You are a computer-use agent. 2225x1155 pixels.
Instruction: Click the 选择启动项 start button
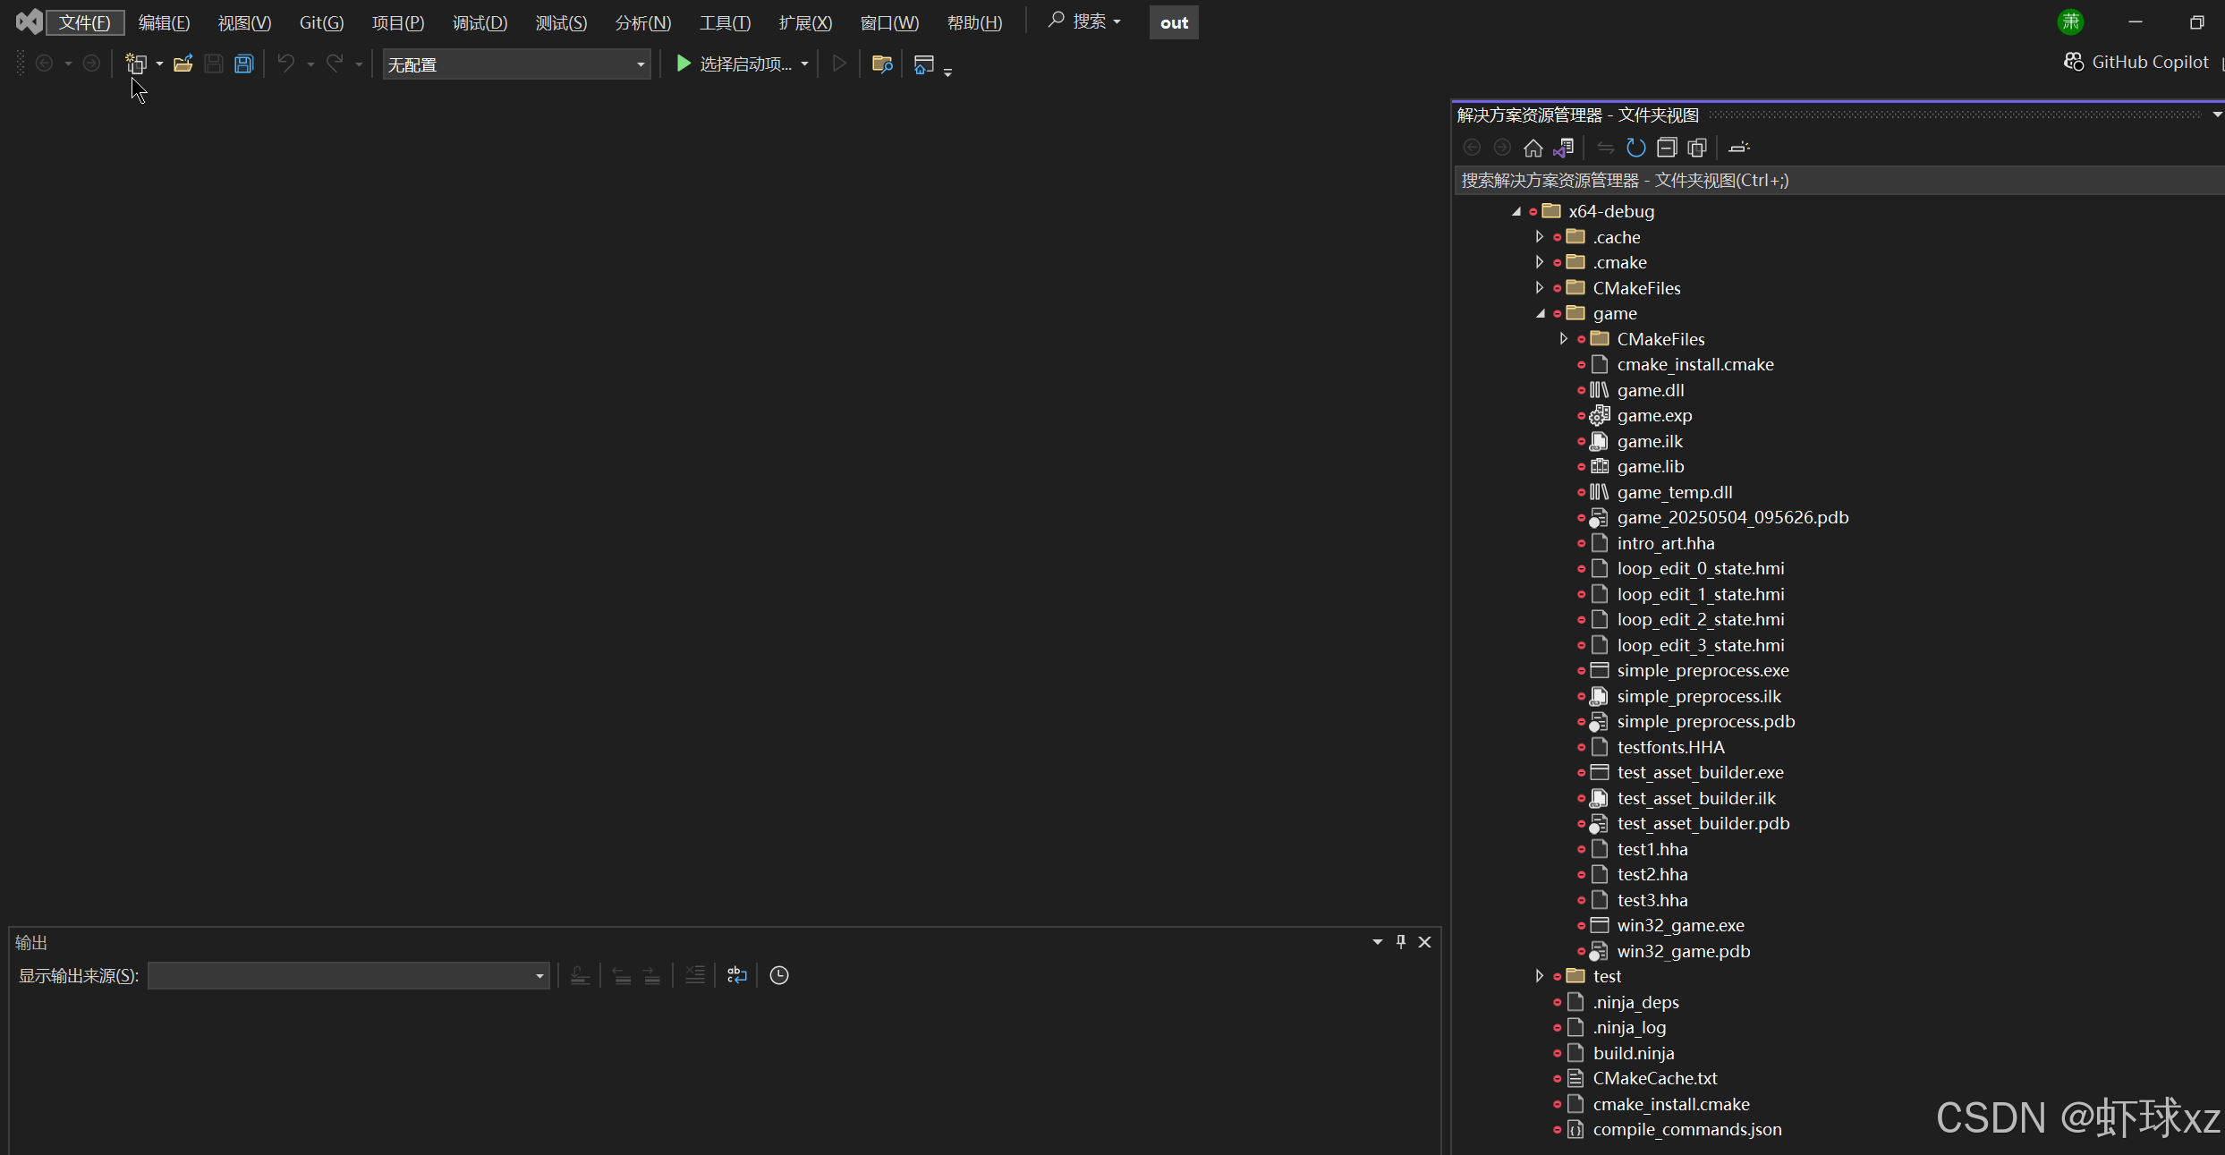(734, 64)
